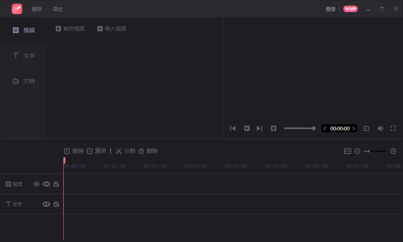Close the application window
Screen dimensions: 403x242
(x=396, y=9)
